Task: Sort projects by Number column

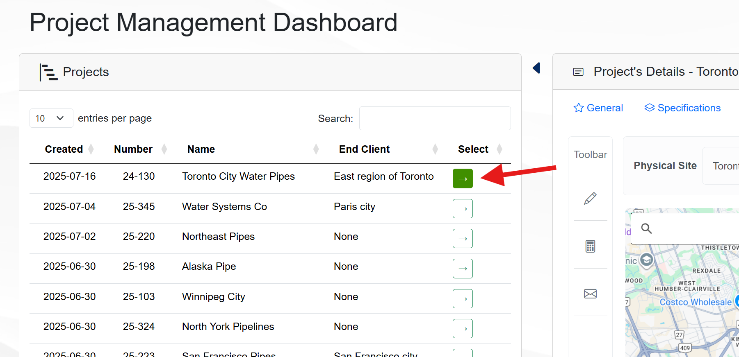Action: 133,149
